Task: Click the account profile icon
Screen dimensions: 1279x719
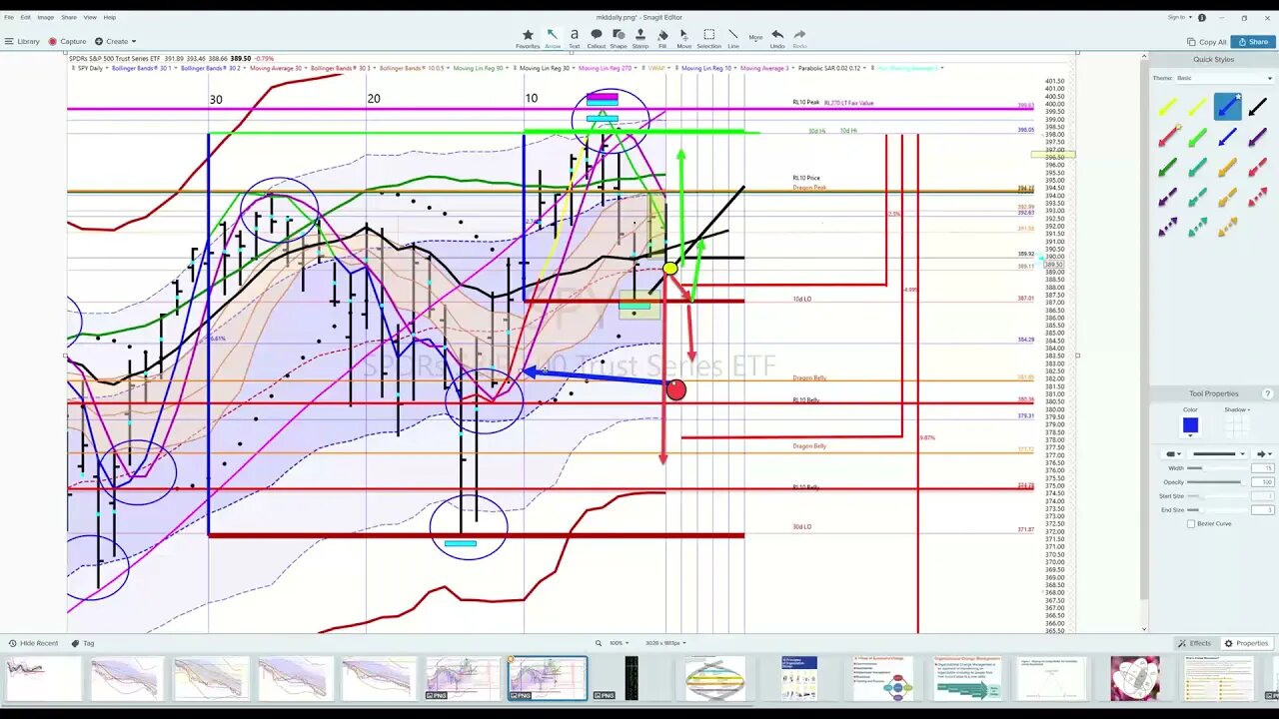Action: click(1202, 17)
